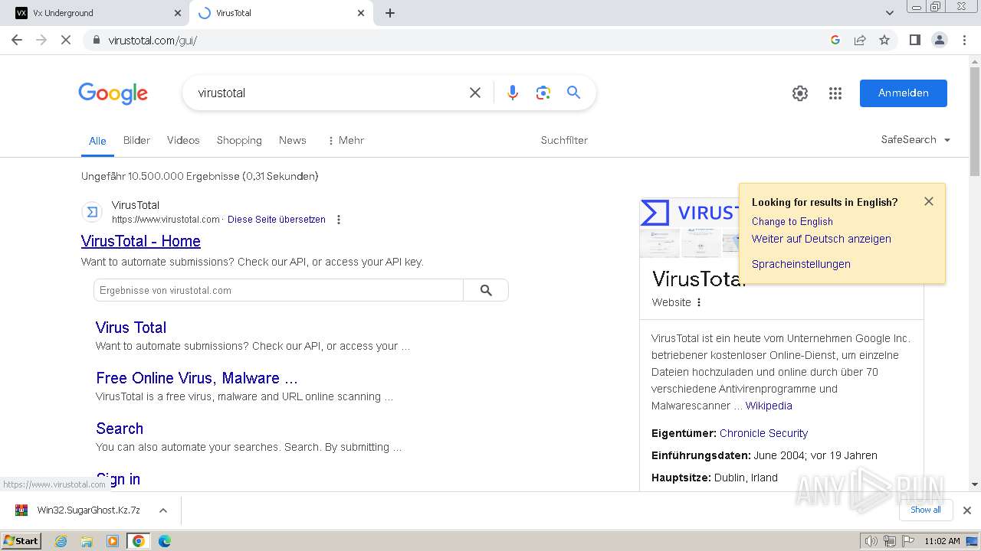Screen dimensions: 981x551
Task: Expand the Mehr search options menu
Action: click(x=345, y=140)
